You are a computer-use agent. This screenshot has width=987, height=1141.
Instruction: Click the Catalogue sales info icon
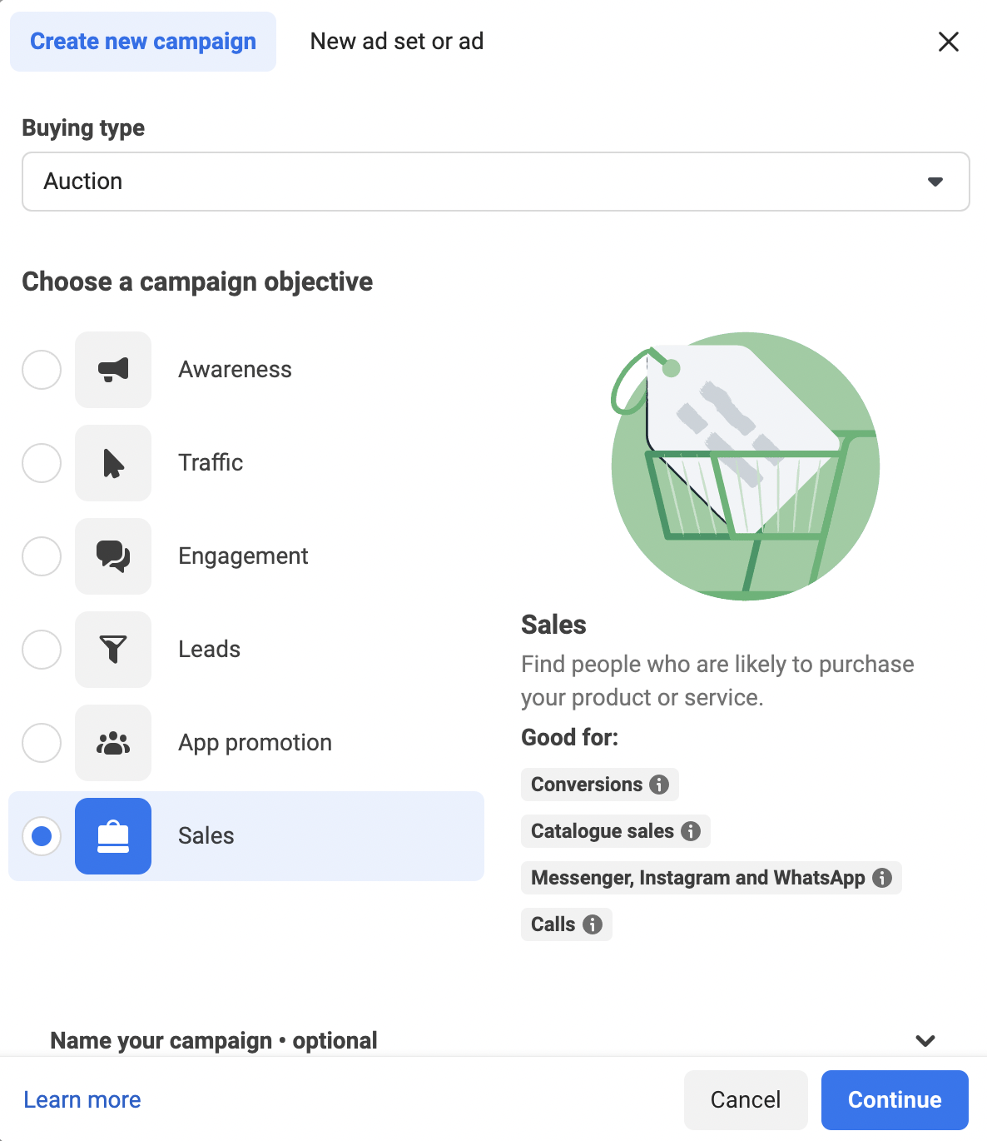(690, 830)
